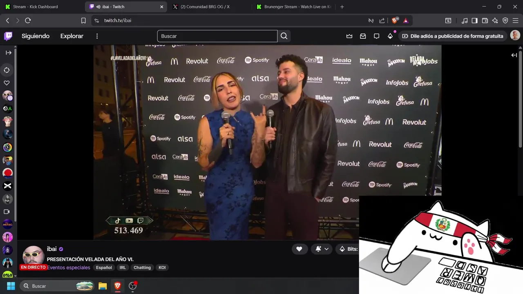Reload the page

28,20
